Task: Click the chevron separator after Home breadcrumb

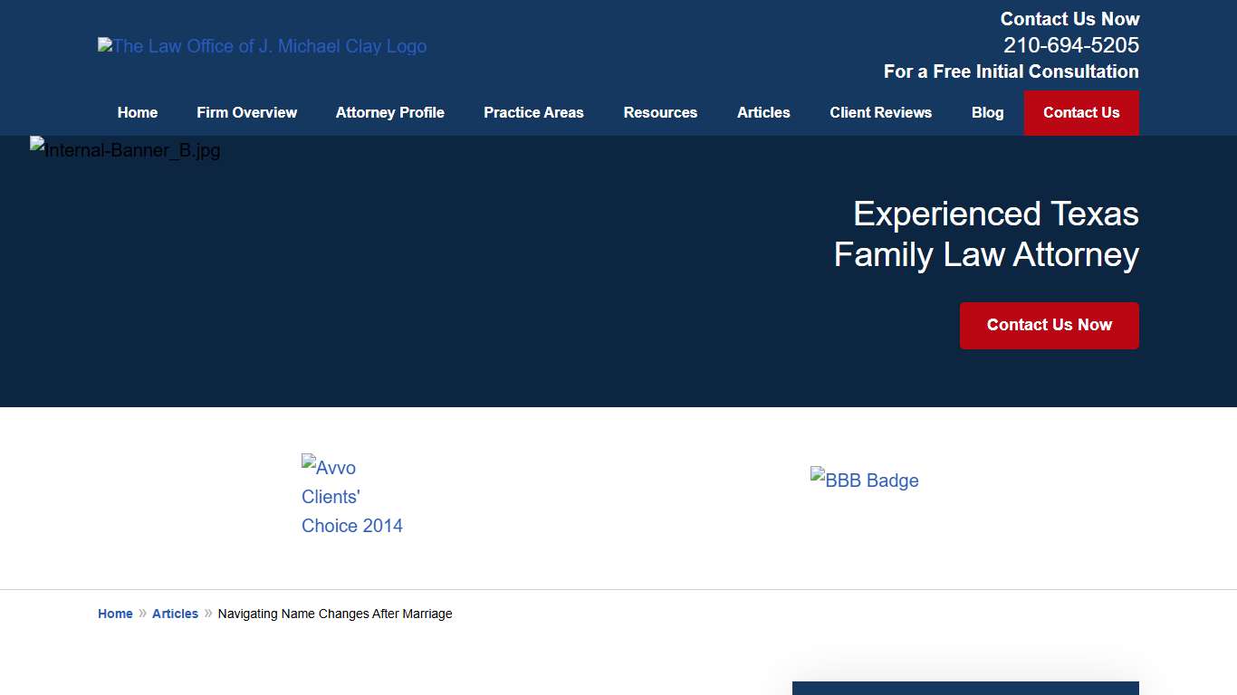Action: tap(141, 614)
